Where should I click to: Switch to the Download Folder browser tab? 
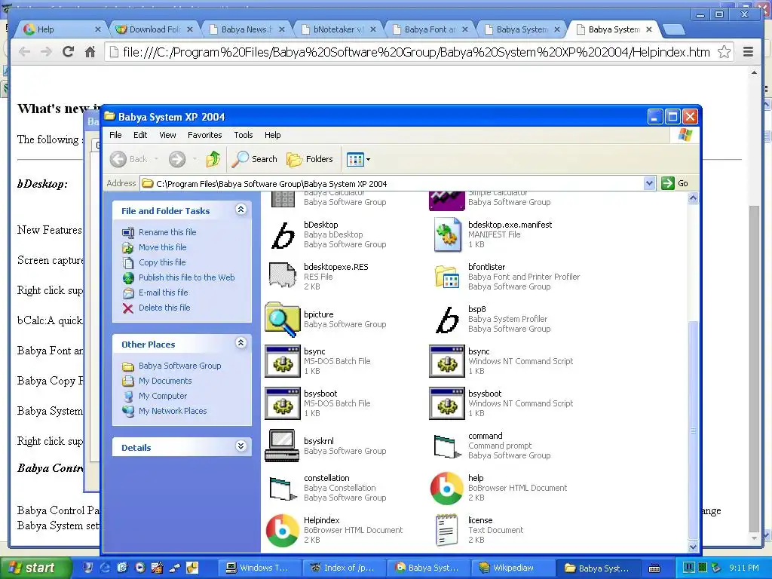[154, 29]
